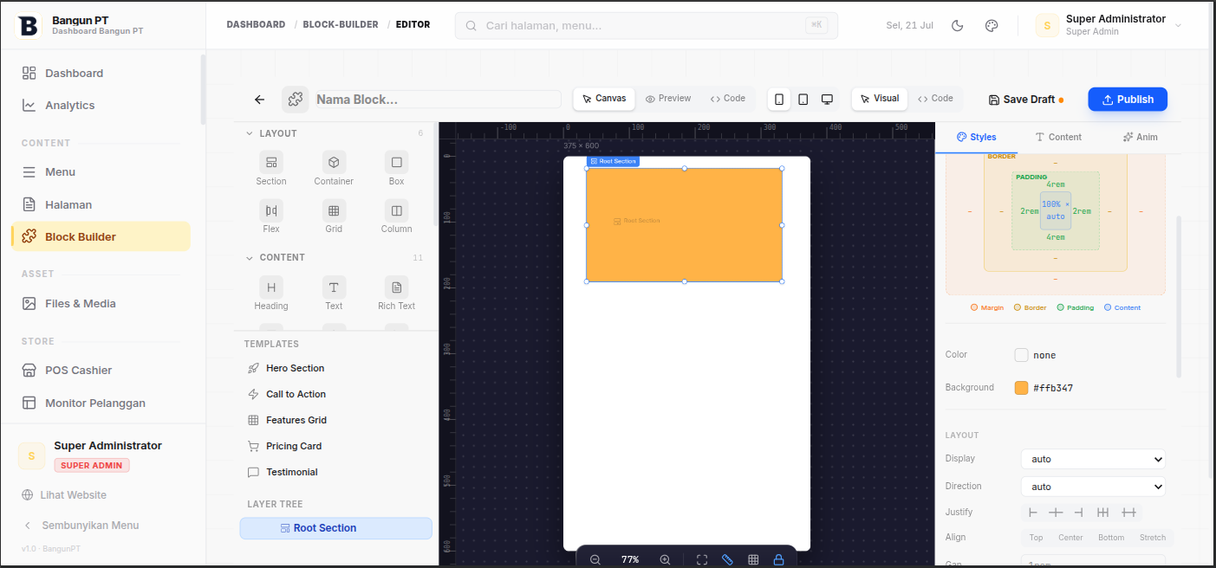This screenshot has height=568, width=1216.
Task: Click the zoom in magnifier icon
Action: point(665,560)
